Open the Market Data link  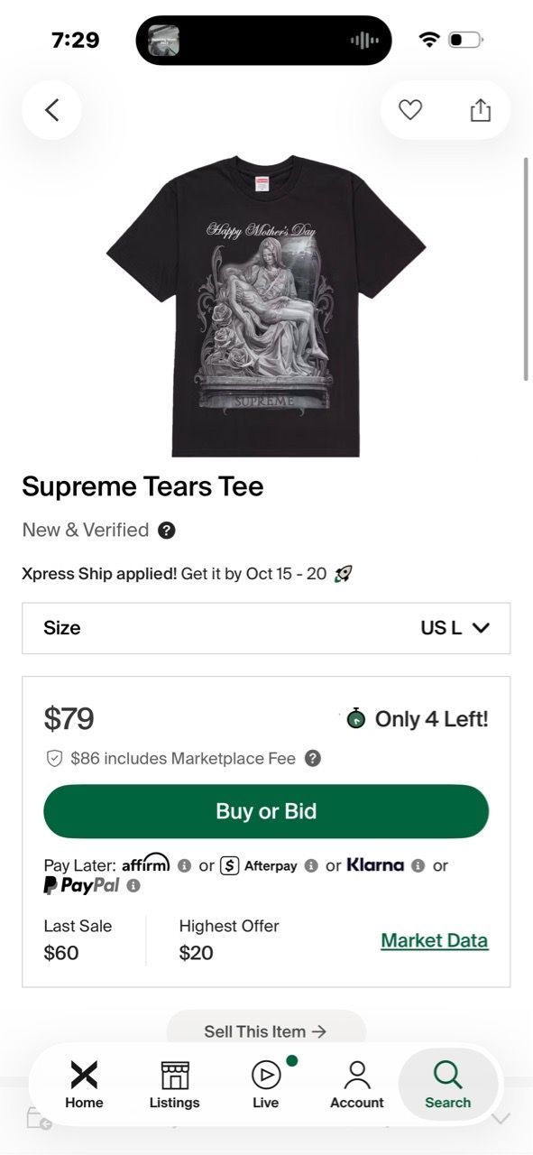435,940
